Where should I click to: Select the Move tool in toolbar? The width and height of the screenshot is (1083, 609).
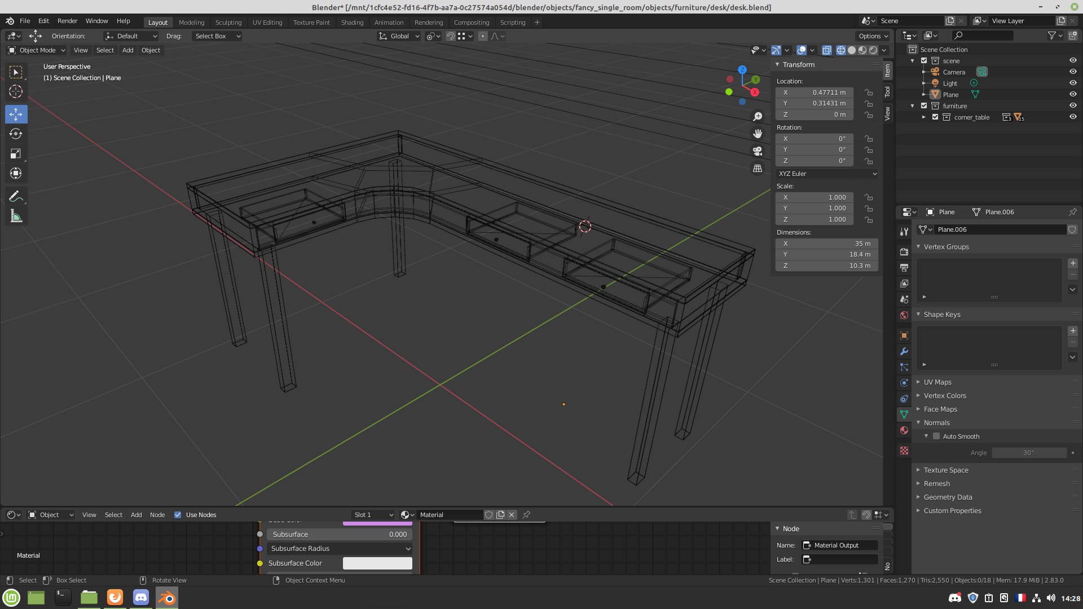[16, 113]
